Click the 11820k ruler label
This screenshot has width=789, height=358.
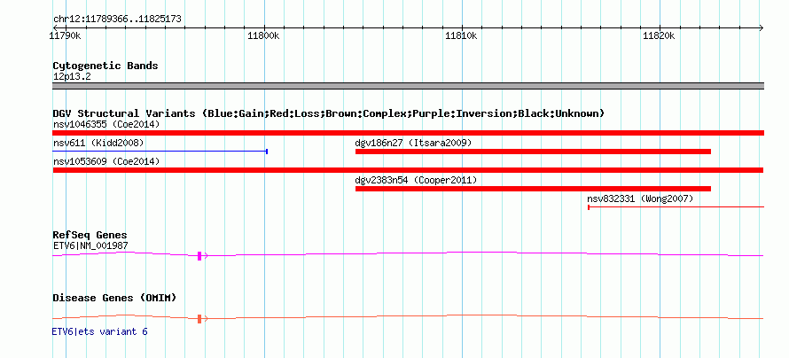[659, 36]
